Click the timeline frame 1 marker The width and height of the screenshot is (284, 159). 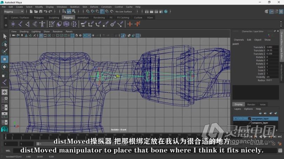point(5,137)
